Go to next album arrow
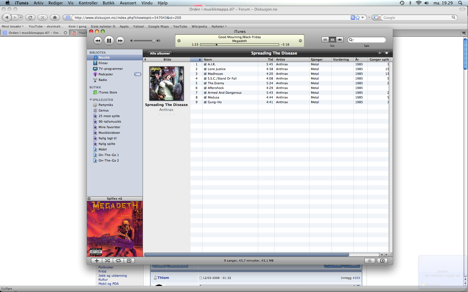 pyautogui.click(x=386, y=53)
